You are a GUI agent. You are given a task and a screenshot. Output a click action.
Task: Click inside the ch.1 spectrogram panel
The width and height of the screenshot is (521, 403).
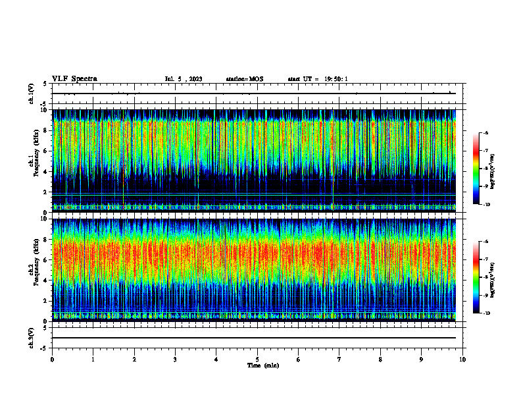coord(254,161)
